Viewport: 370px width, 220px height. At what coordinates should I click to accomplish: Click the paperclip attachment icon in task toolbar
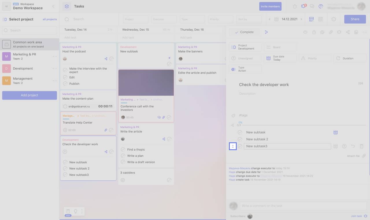[331, 32]
